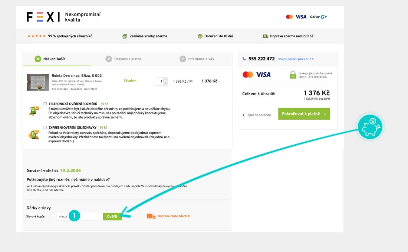Viewport: 408px width, 252px height.
Task: Click the teal piggy bank icon
Action: click(x=370, y=127)
